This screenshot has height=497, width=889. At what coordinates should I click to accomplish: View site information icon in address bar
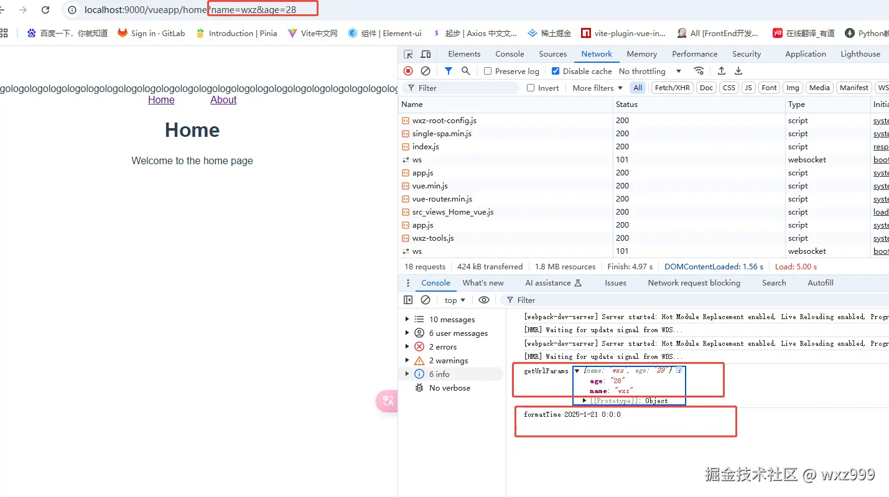tap(72, 10)
